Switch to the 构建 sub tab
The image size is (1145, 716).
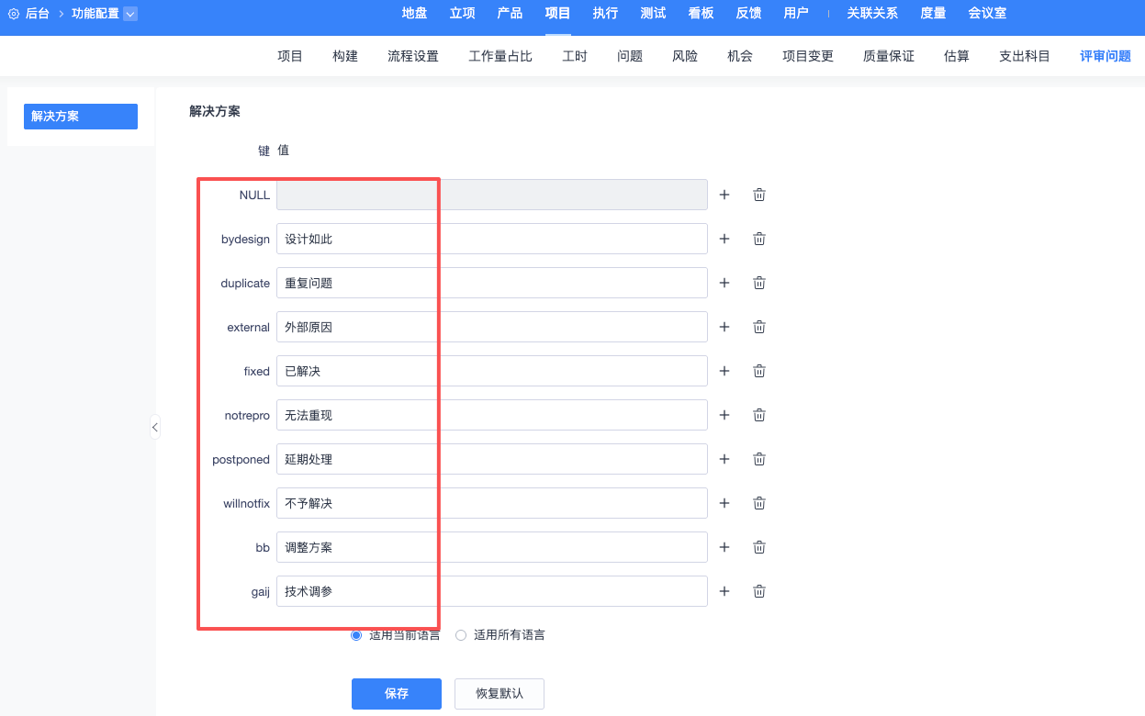pyautogui.click(x=345, y=56)
